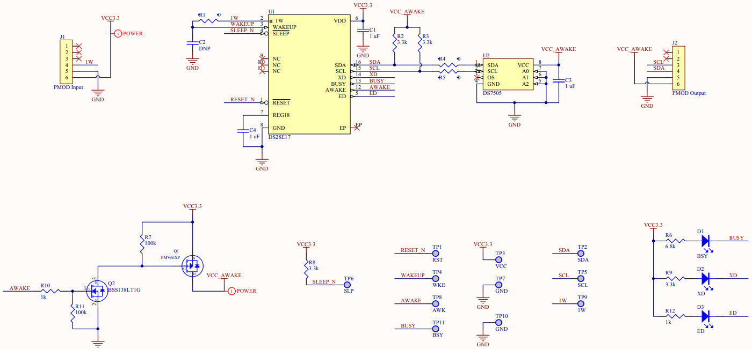
Task: Click the XD LED D2
Action: point(706,279)
